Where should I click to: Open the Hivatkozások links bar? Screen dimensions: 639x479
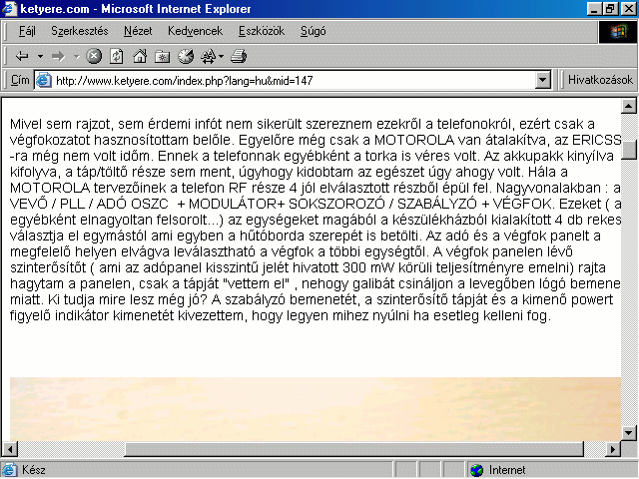coord(600,80)
